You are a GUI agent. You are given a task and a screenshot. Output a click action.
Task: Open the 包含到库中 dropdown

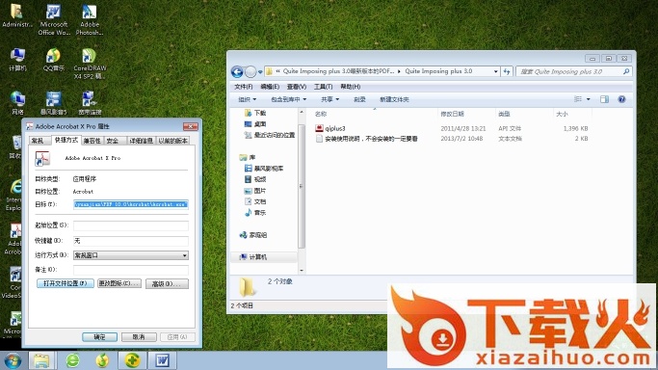point(288,99)
